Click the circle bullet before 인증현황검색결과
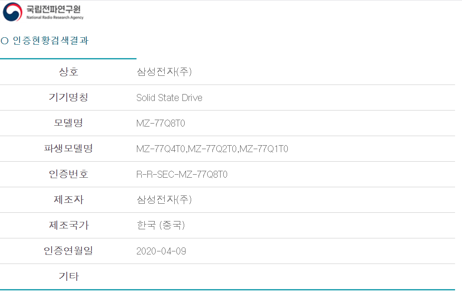The width and height of the screenshot is (462, 293). coord(5,41)
